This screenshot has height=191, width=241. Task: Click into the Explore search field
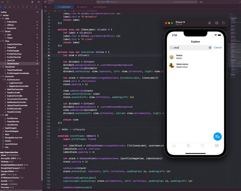point(191,48)
